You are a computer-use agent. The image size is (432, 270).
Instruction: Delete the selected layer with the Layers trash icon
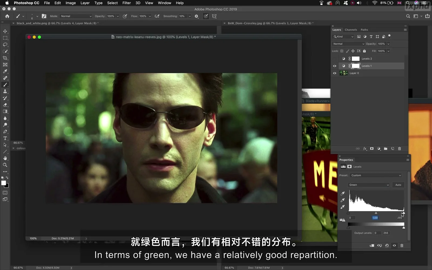click(x=400, y=149)
